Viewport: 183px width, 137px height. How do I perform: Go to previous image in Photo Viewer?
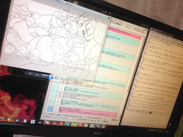44,76
